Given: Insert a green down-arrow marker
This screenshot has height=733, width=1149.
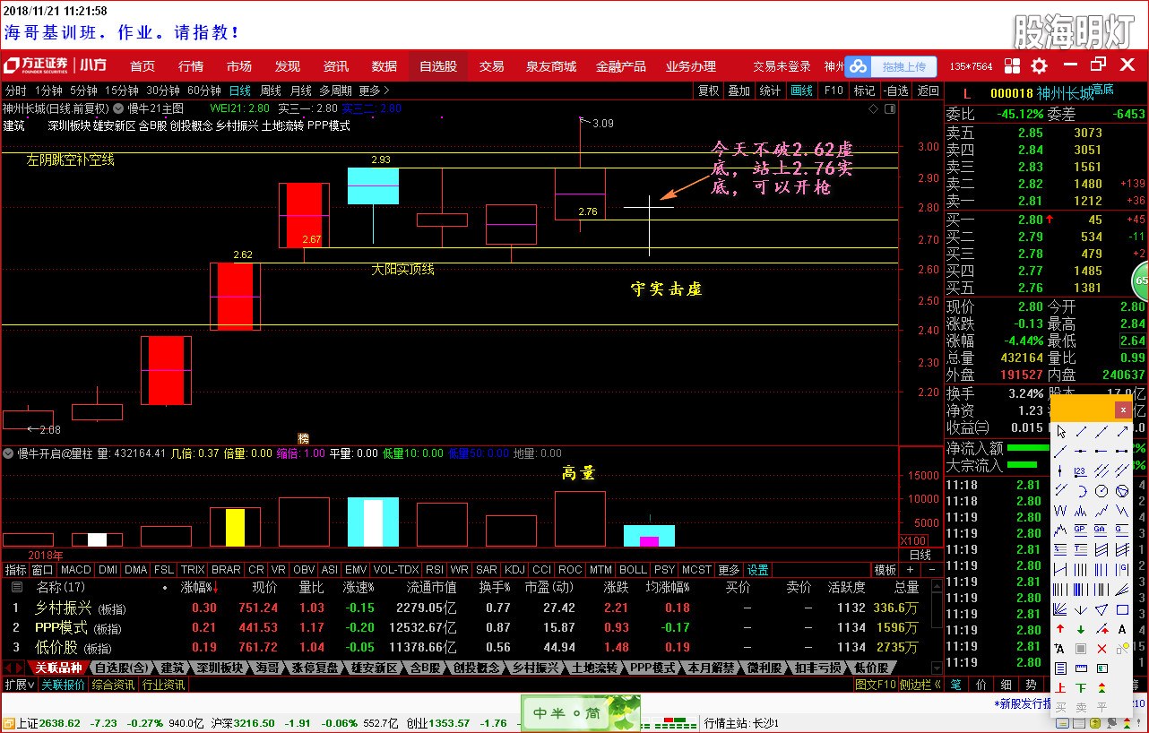Looking at the screenshot, I should tap(1081, 629).
